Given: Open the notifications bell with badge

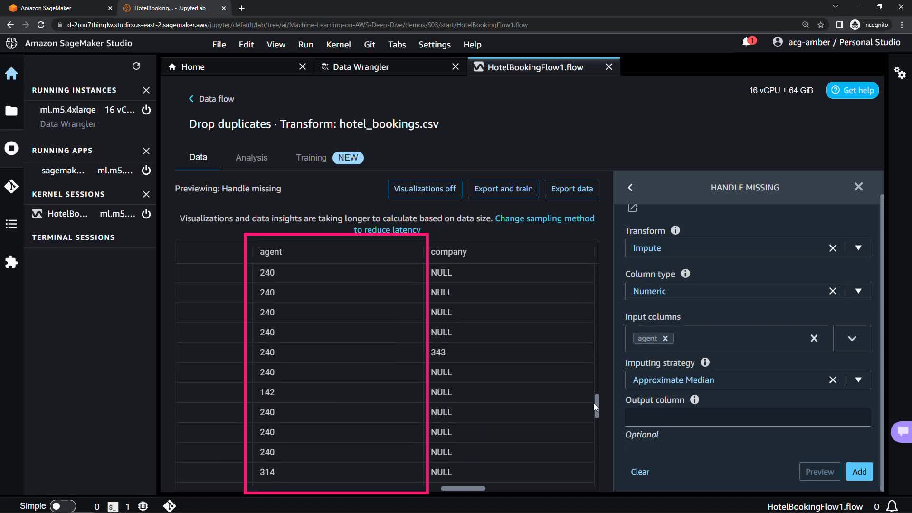Looking at the screenshot, I should click(748, 42).
